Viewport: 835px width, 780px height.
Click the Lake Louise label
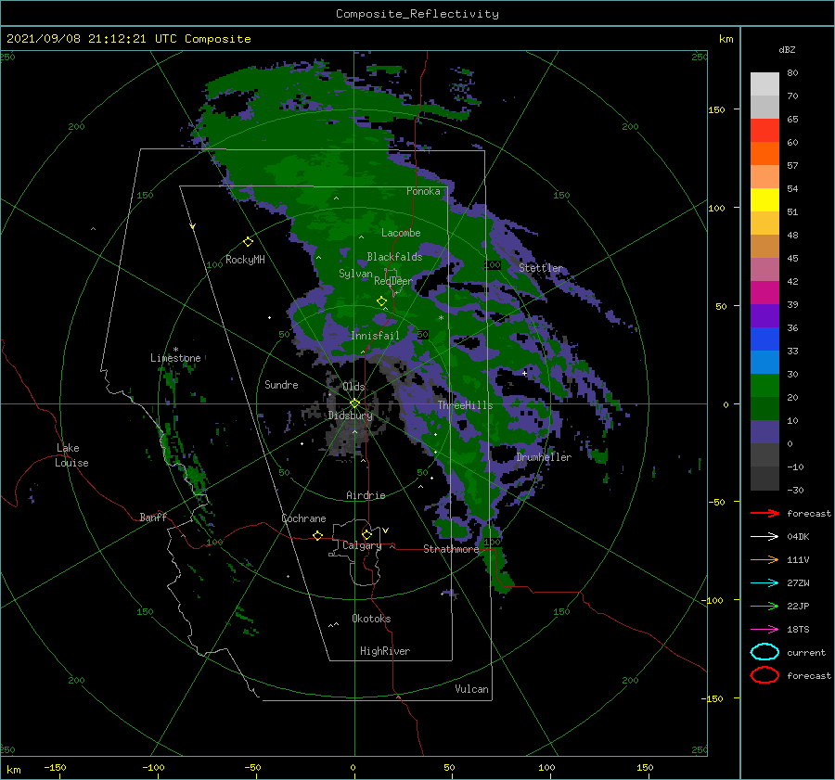(x=71, y=455)
